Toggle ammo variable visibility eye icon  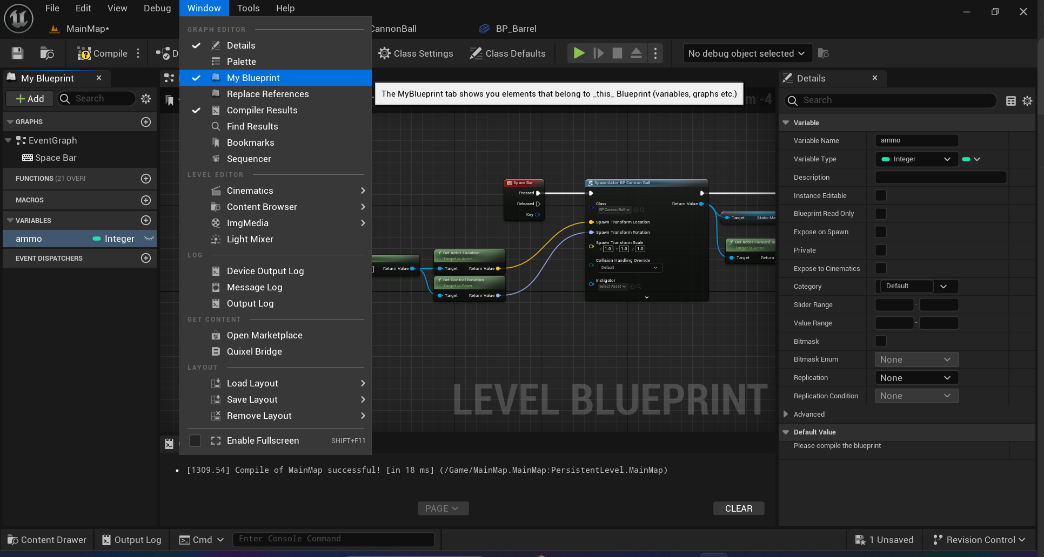[x=149, y=239]
